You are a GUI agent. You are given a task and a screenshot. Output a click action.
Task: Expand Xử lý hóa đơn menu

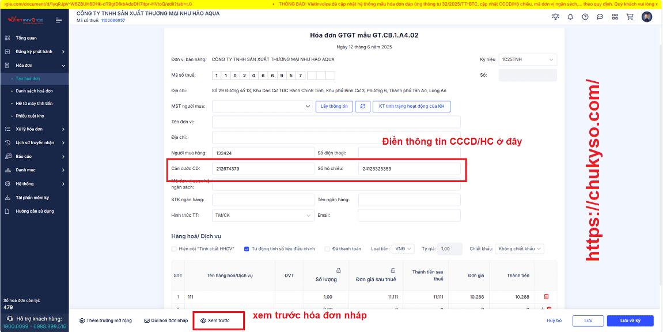coord(34,129)
